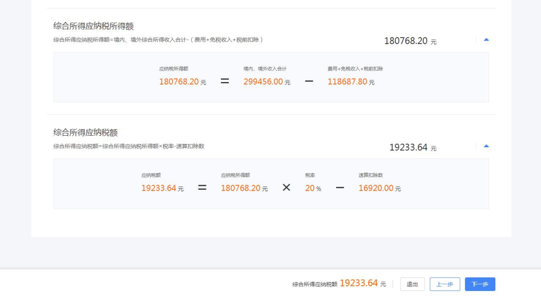Viewport: 541px width, 299px height.
Task: Click the 速算扣除数 label
Action: point(371,175)
